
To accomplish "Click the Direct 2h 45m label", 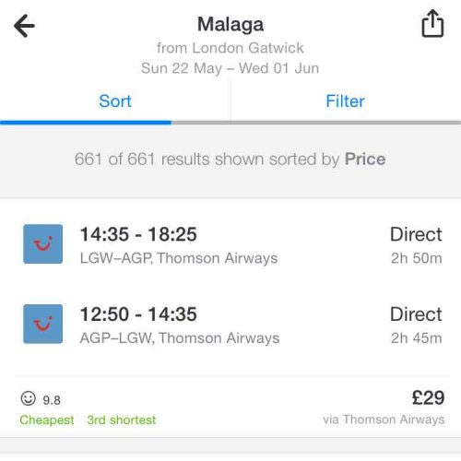I will point(416,325).
